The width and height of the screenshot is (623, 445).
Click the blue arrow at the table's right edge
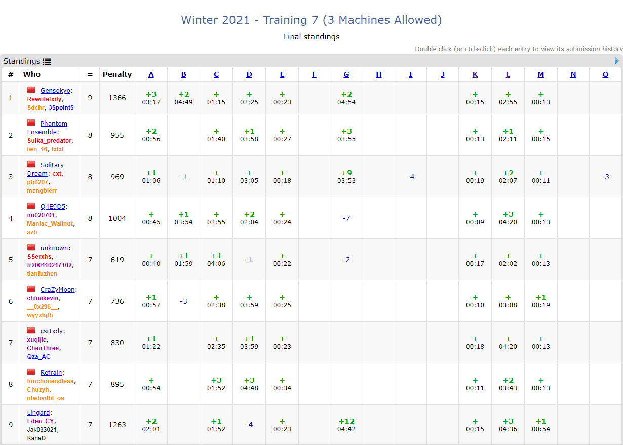coord(616,61)
